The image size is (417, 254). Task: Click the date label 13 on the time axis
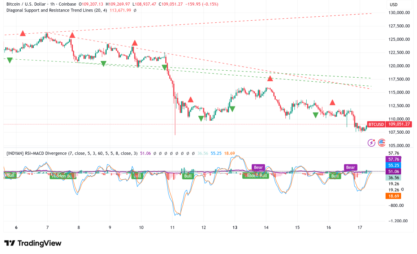(x=235, y=228)
